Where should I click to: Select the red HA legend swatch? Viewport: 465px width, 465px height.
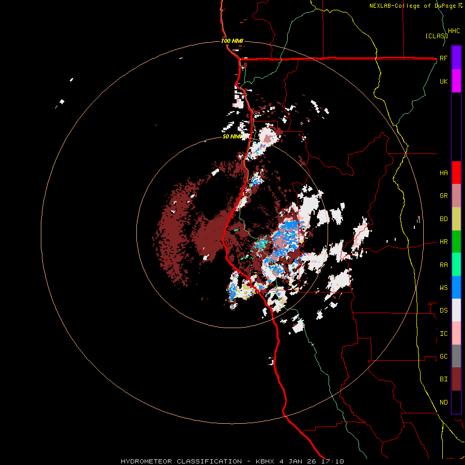tap(456, 173)
